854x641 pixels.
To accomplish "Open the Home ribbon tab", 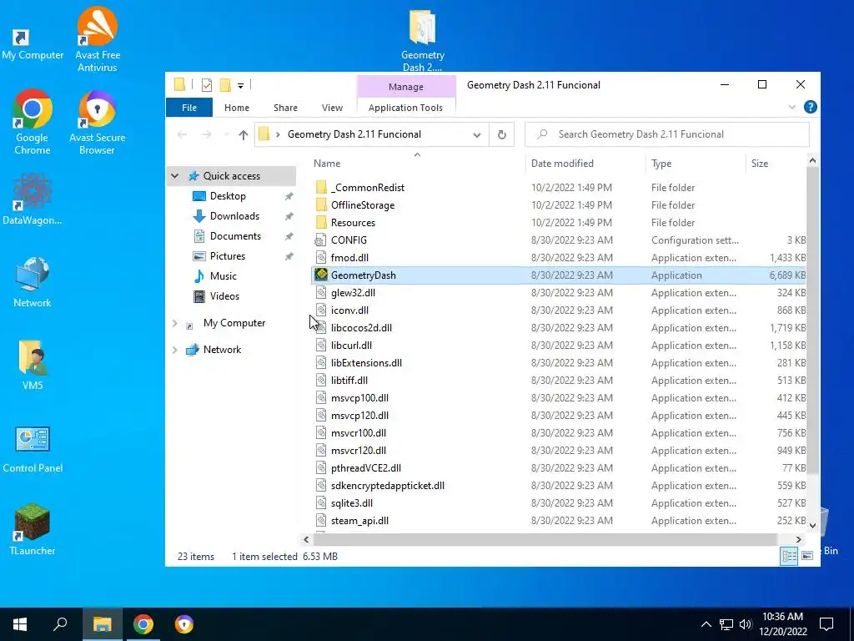I will pyautogui.click(x=236, y=108).
